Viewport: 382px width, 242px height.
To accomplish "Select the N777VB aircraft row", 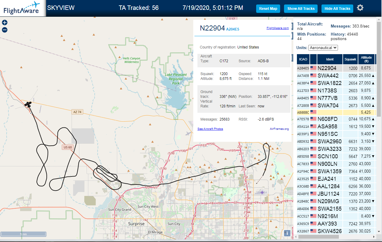I will (x=336, y=98).
